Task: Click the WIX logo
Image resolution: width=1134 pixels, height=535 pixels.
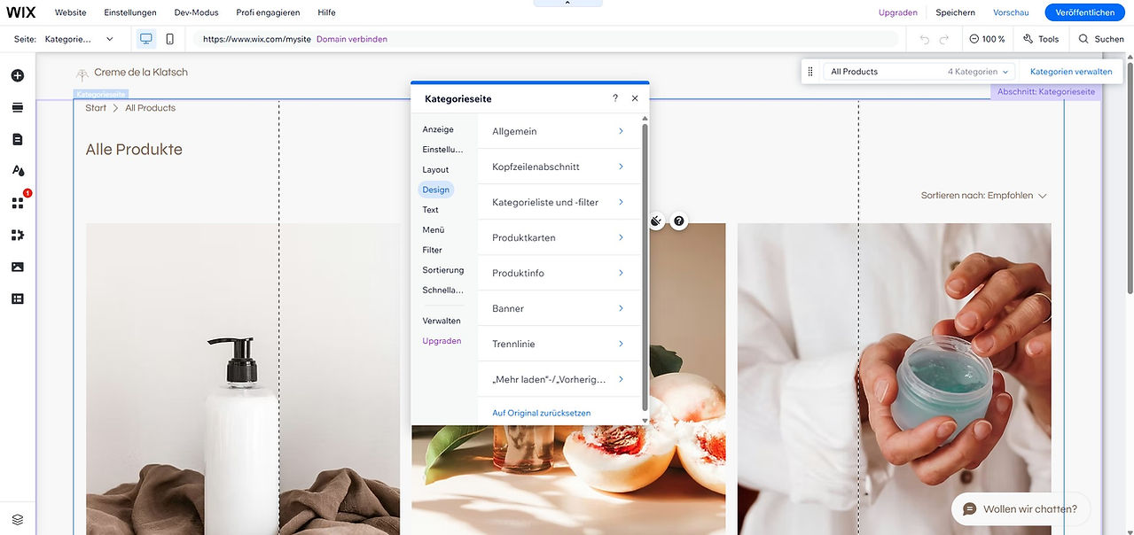Action: tap(21, 12)
